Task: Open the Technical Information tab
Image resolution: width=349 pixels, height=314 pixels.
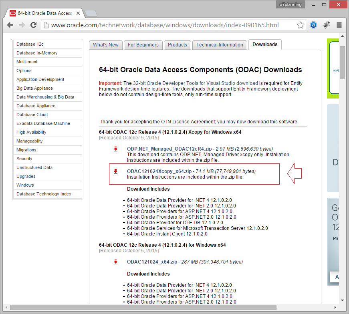Action: point(220,45)
